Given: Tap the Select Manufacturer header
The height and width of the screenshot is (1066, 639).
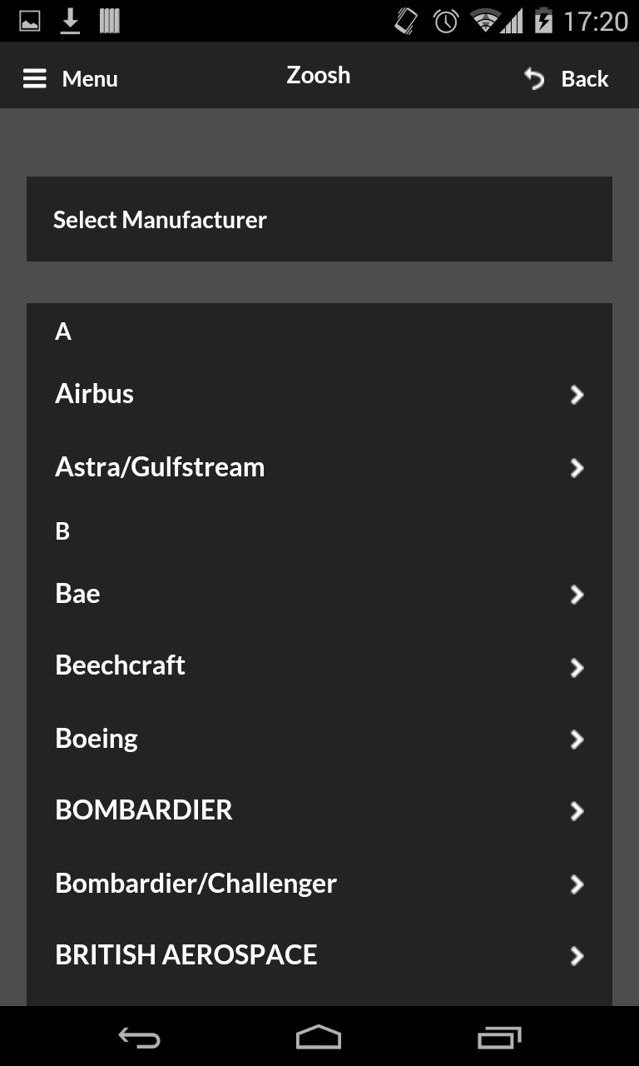Looking at the screenshot, I should click(160, 220).
